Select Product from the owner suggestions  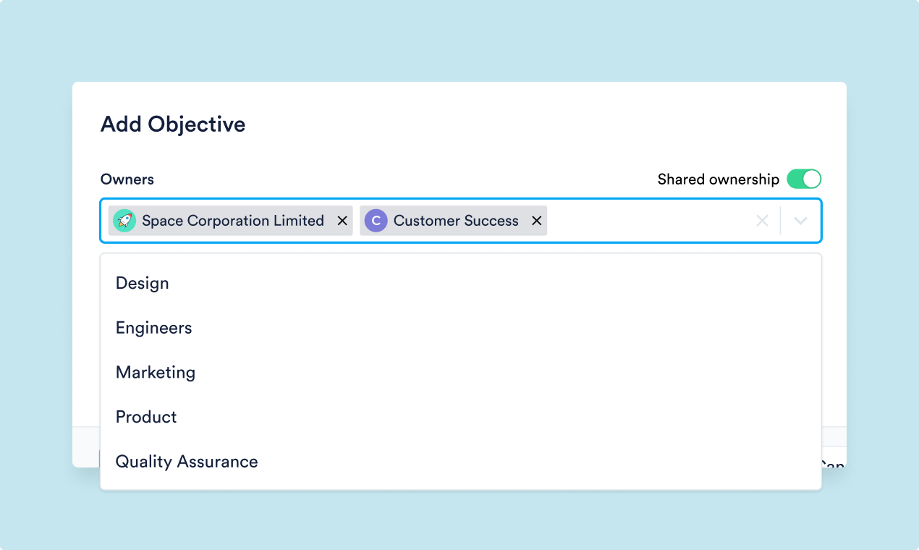[146, 417]
